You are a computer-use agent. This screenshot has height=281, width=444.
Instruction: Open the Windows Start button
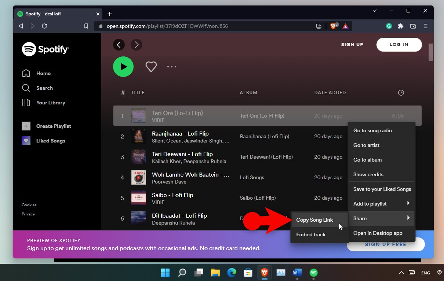165,273
